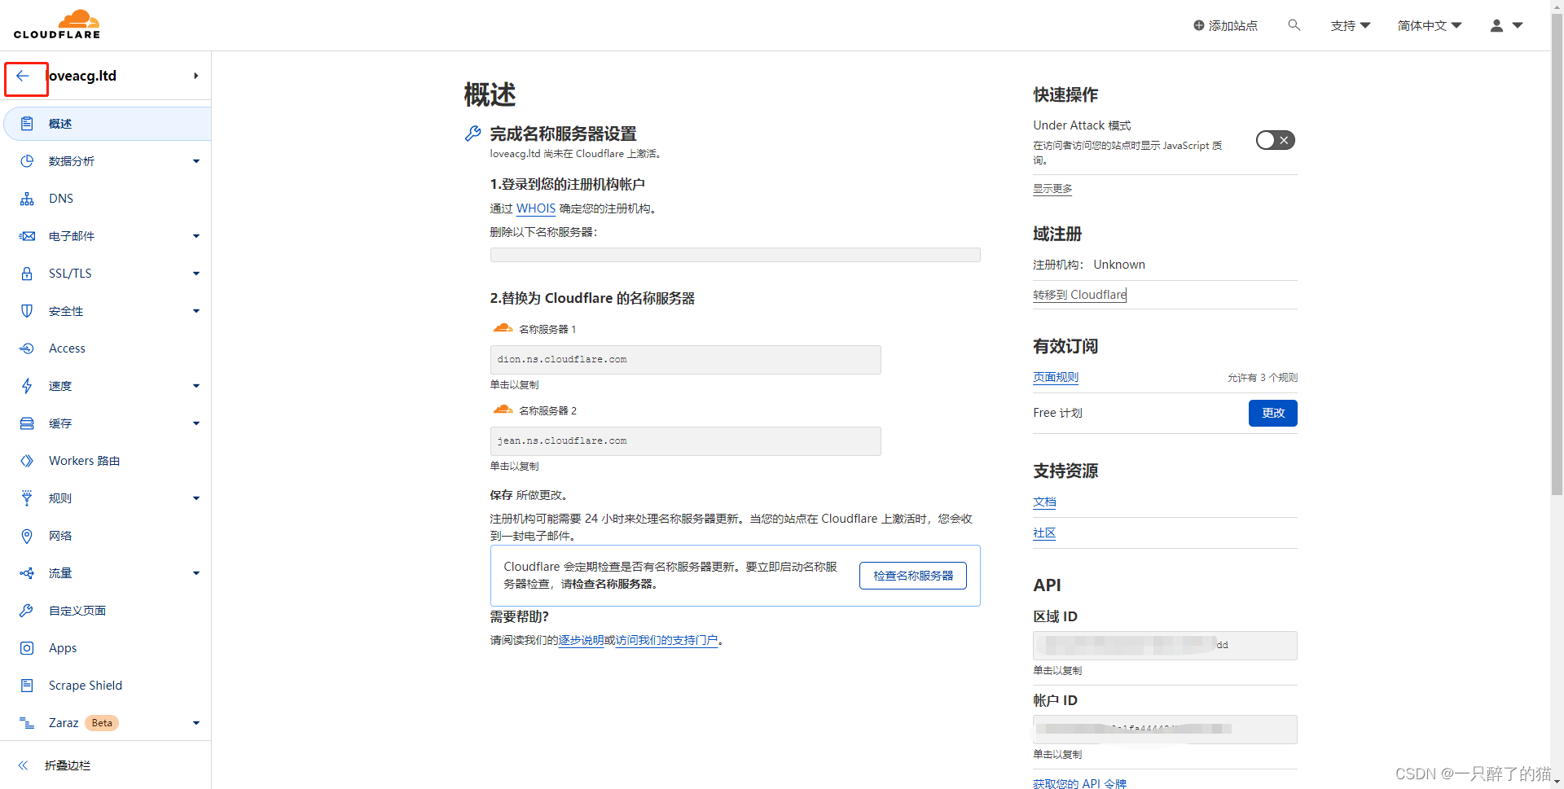1564x789 pixels.
Task: Click the custom pages (自定义页面) wrench icon
Action: point(27,611)
